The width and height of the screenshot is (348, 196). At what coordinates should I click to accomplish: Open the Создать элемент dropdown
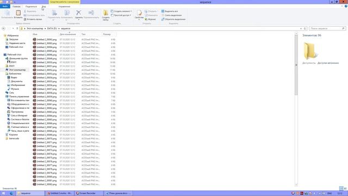(121, 11)
